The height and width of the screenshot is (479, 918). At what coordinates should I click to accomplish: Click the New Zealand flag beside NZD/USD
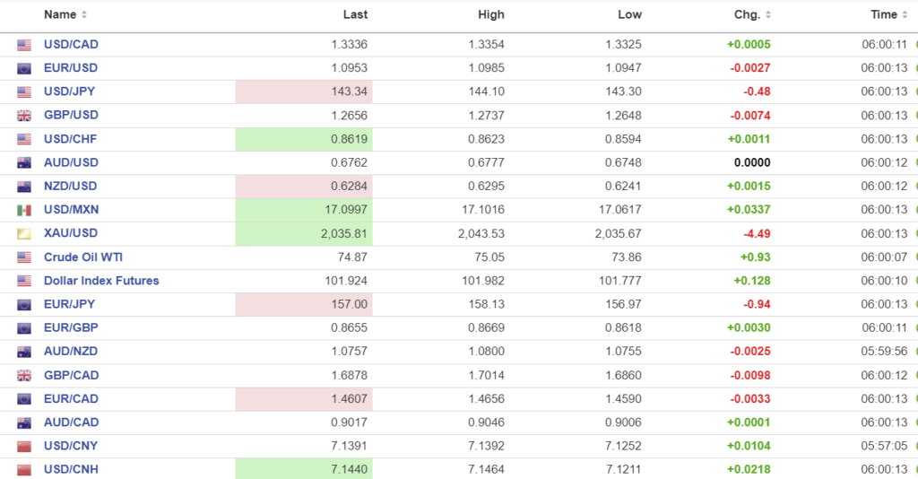click(x=24, y=187)
